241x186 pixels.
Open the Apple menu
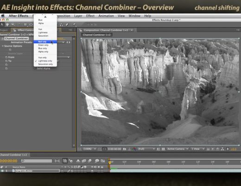(3, 16)
